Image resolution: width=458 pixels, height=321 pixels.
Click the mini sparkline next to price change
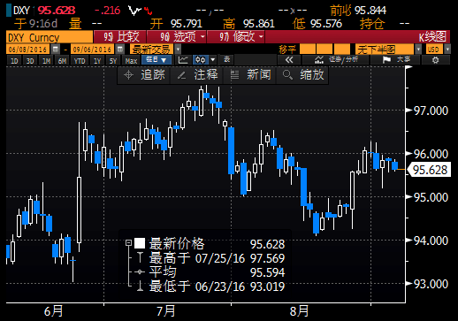[140, 11]
